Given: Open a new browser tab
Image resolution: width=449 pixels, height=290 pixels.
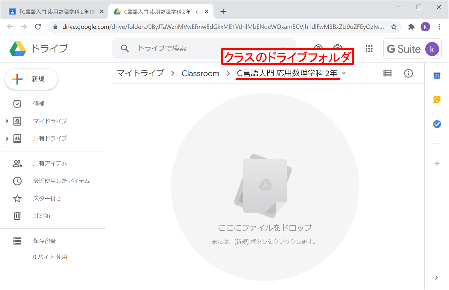Looking at the screenshot, I should click(x=223, y=12).
